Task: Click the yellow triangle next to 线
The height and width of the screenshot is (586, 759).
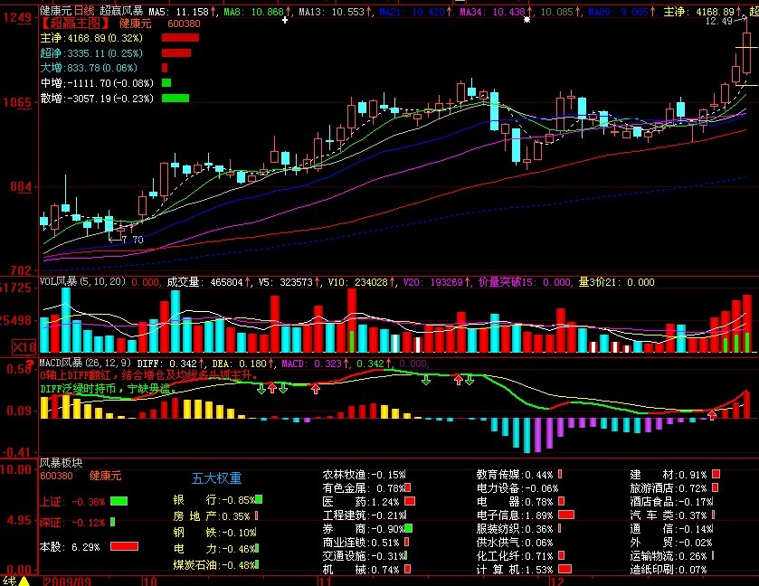Action: coord(24,581)
